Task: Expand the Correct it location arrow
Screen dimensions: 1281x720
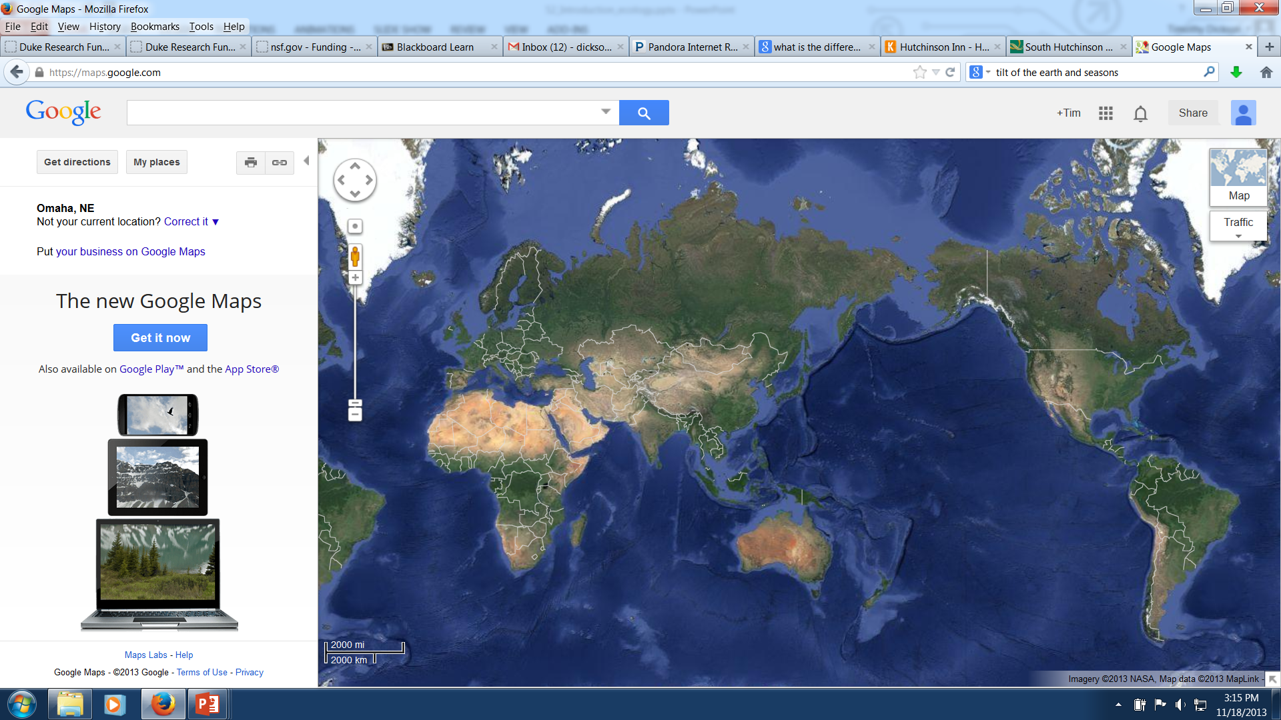Action: coord(216,222)
